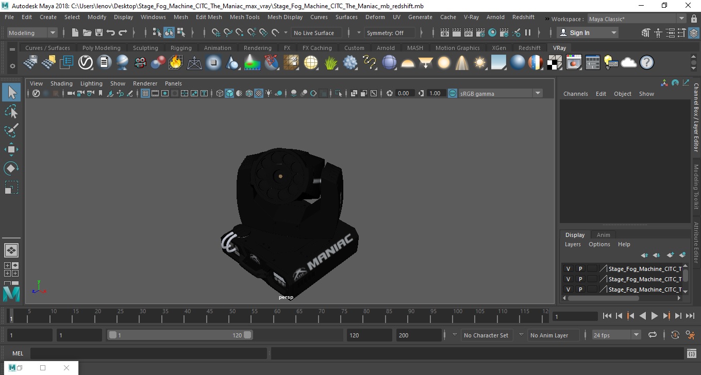Create a V-Ray sphere light
The height and width of the screenshot is (375, 701).
point(443,63)
